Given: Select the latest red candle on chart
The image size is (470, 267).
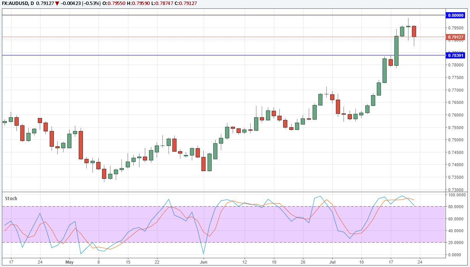Looking at the screenshot, I should tap(414, 31).
